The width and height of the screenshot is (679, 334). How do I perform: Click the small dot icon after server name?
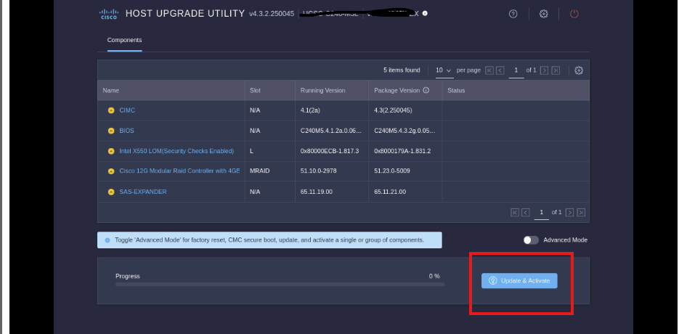(x=425, y=13)
